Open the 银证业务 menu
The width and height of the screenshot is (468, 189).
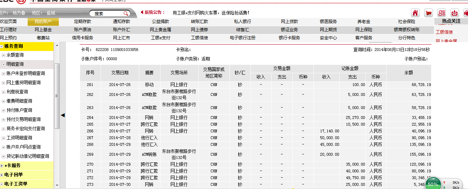tap(289, 30)
